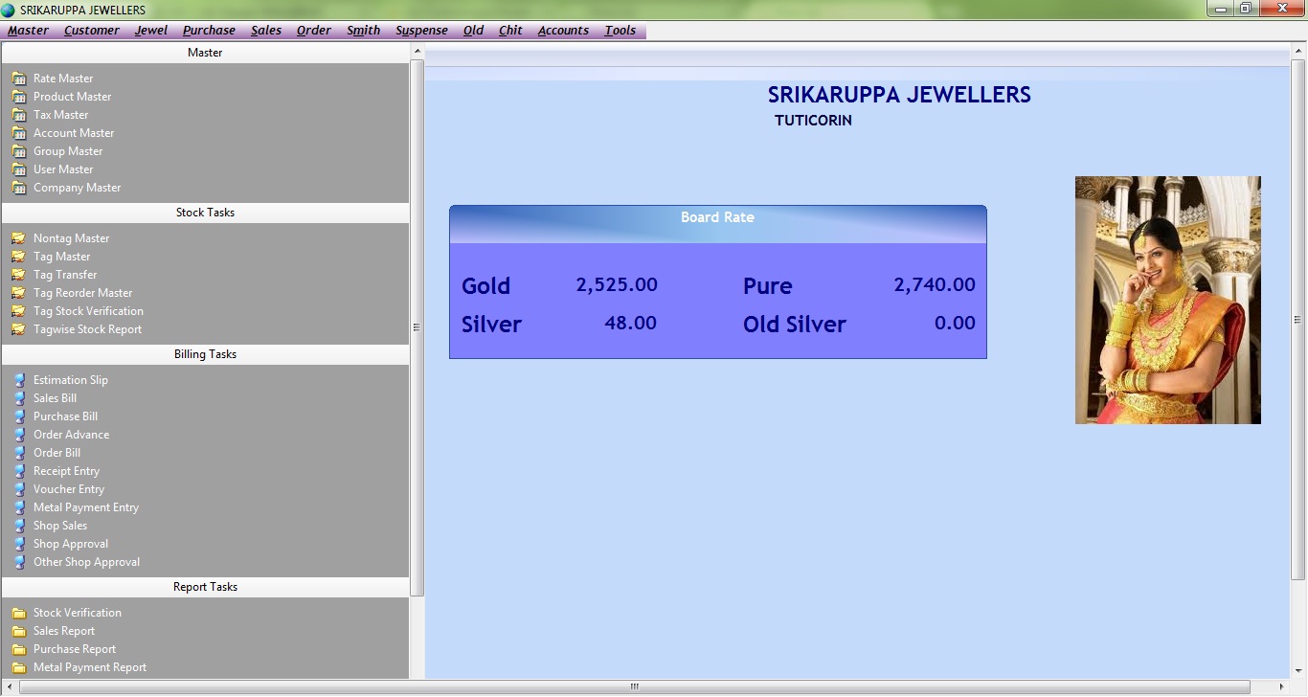Screen dimensions: 1308x697
Task: Open the Chit menu
Action: coord(510,31)
